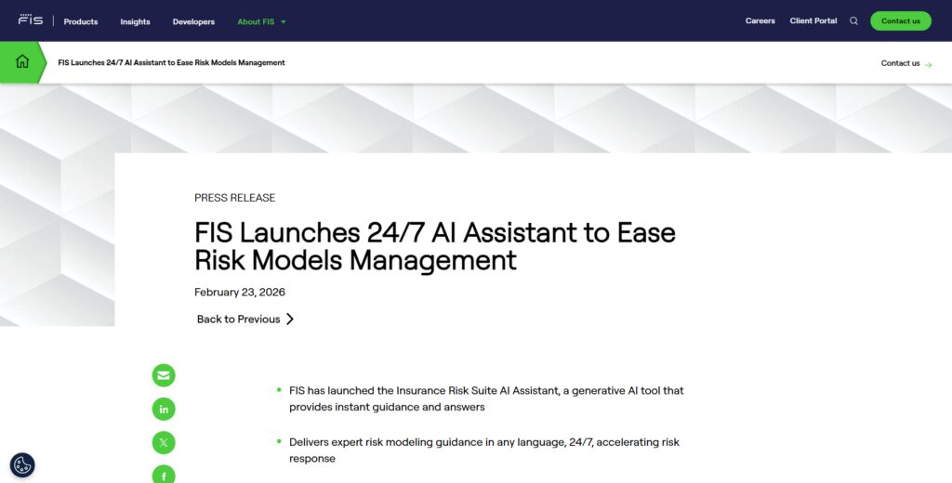
Task: Open the home icon breadcrumb
Action: (x=22, y=62)
